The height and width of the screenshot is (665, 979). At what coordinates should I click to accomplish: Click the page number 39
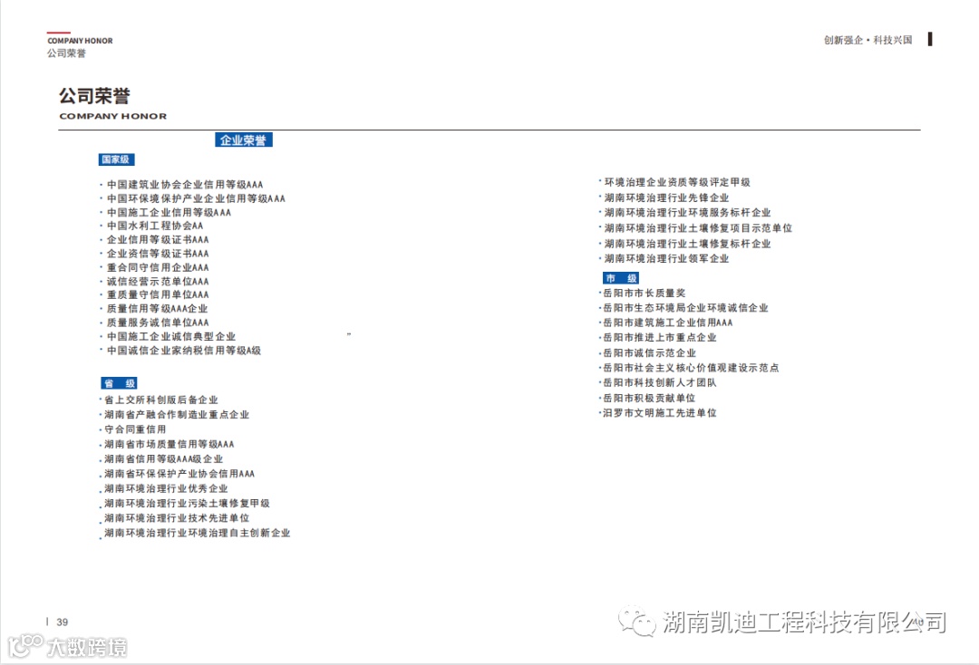pyautogui.click(x=62, y=622)
